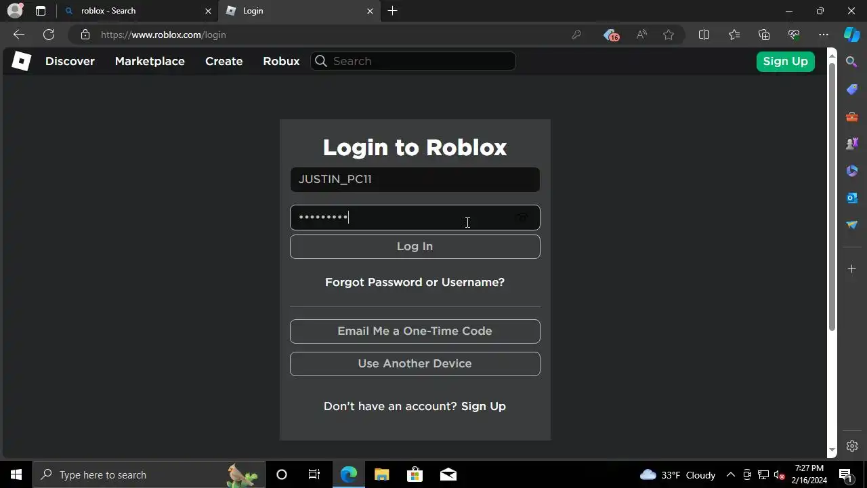867x488 pixels.
Task: Open the saved passwords key icon
Action: click(576, 35)
